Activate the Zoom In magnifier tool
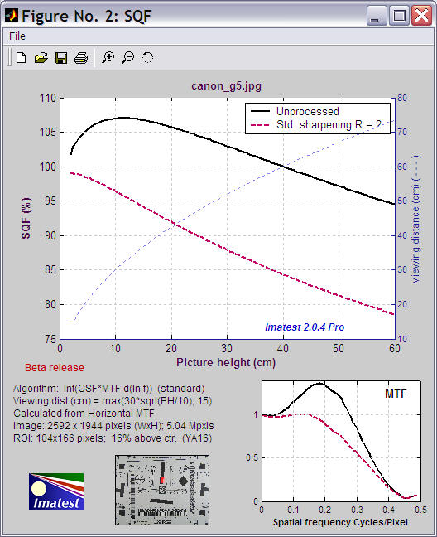The image size is (437, 537). click(108, 57)
